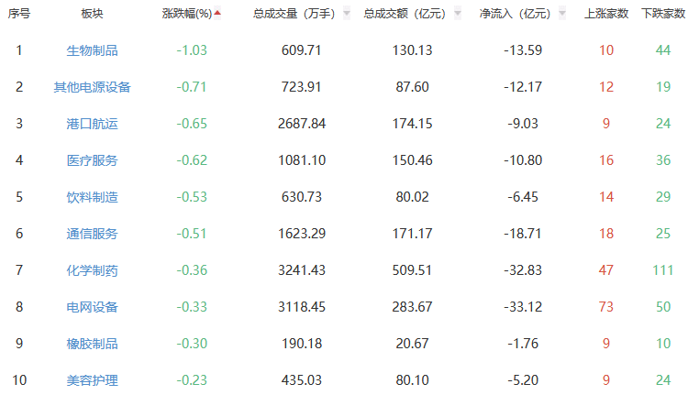Open the 饮料制造 sector link
699x395 pixels.
tap(93, 197)
